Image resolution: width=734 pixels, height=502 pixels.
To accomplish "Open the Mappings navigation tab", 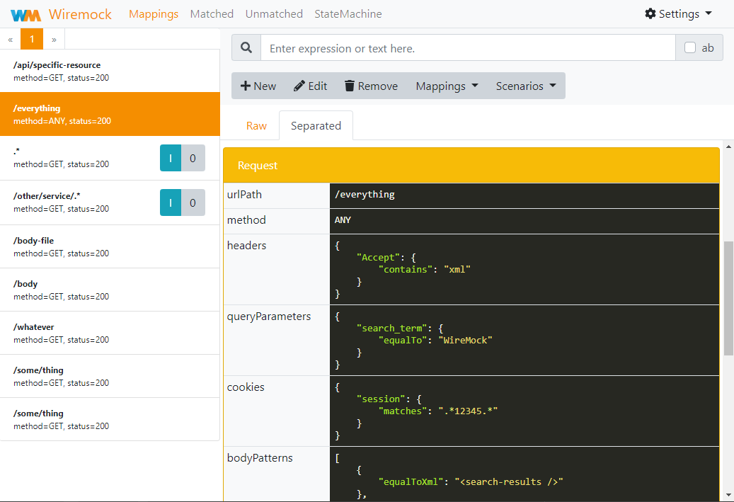I will pos(154,14).
